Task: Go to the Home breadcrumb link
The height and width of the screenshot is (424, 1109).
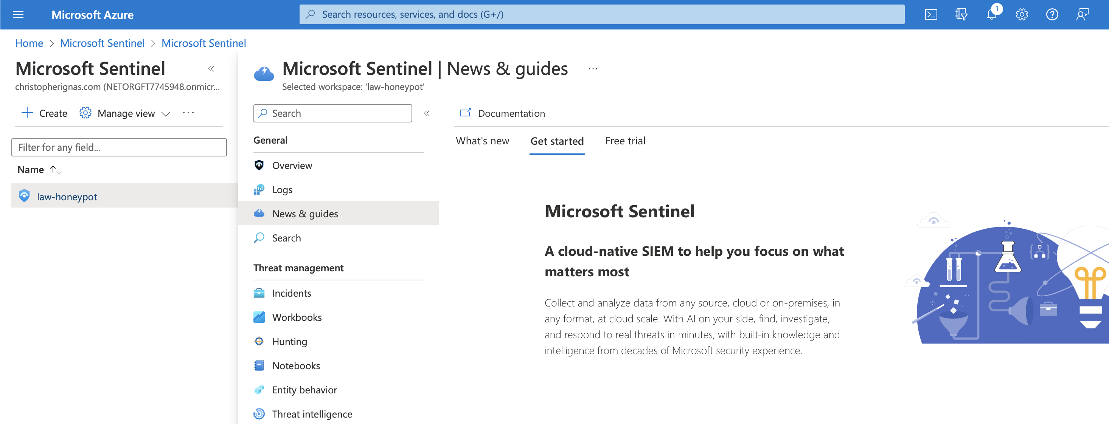Action: 29,43
